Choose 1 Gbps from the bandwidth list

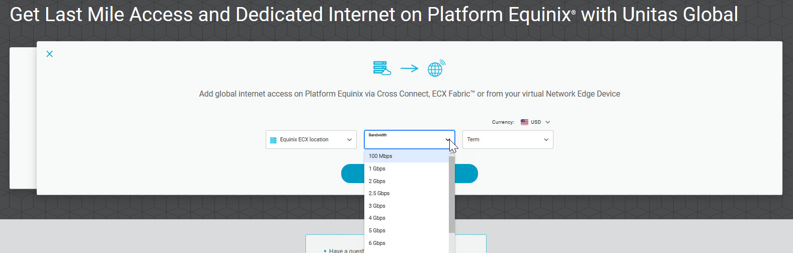pos(407,169)
